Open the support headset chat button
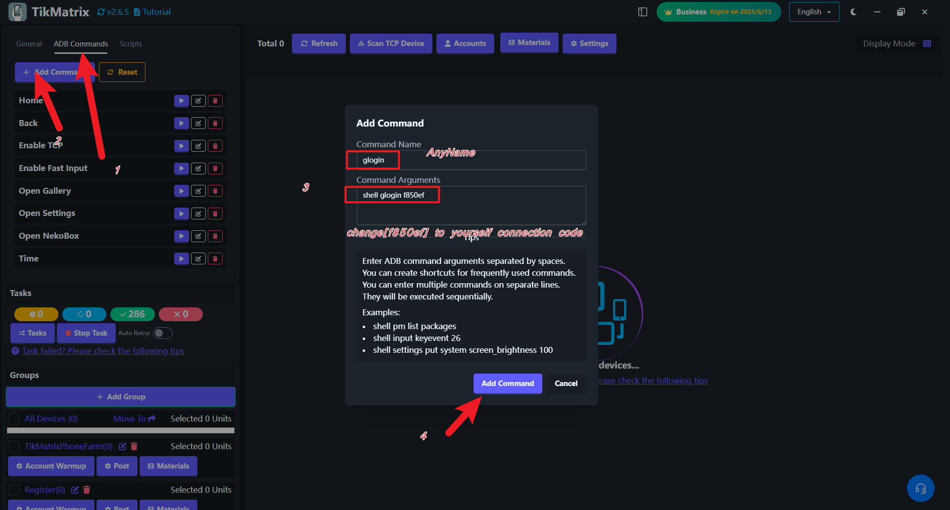The height and width of the screenshot is (510, 950). click(920, 488)
